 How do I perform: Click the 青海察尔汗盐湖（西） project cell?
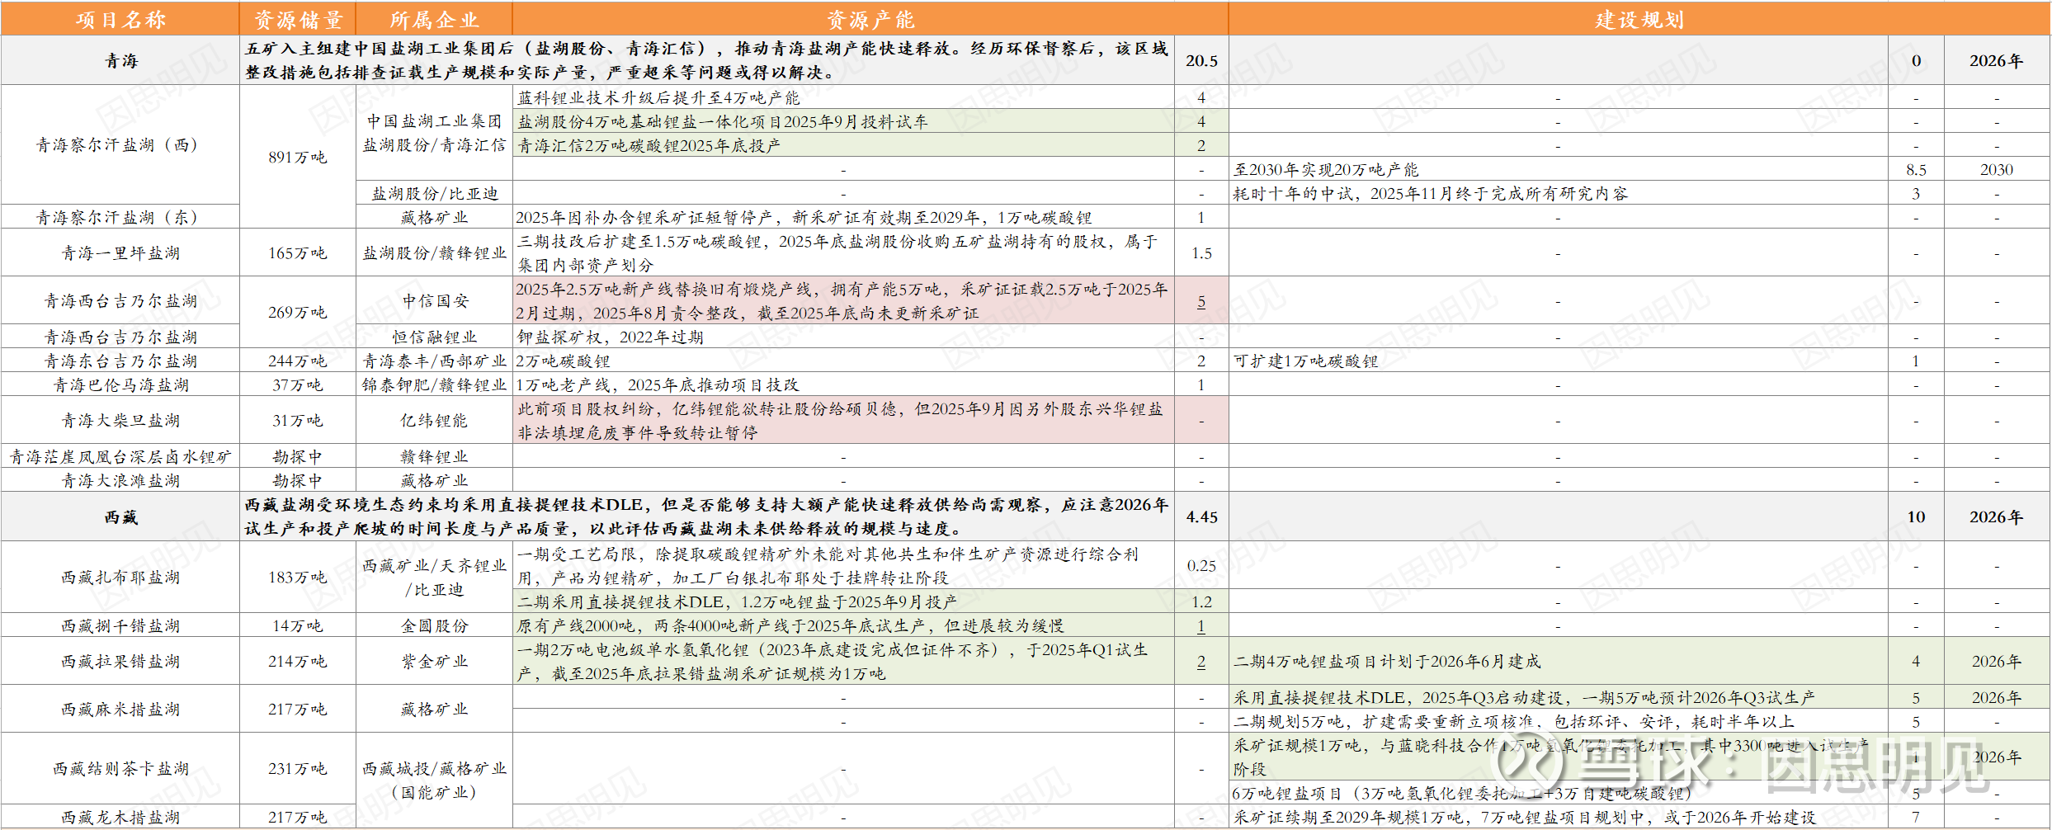pyautogui.click(x=120, y=145)
